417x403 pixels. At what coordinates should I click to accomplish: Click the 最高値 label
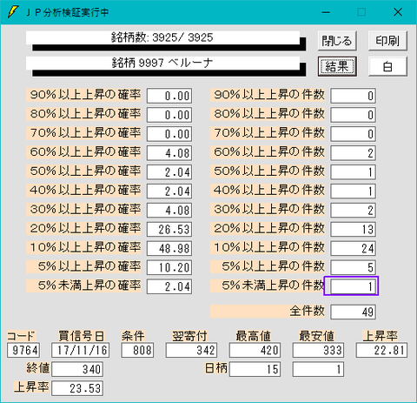pyautogui.click(x=254, y=336)
